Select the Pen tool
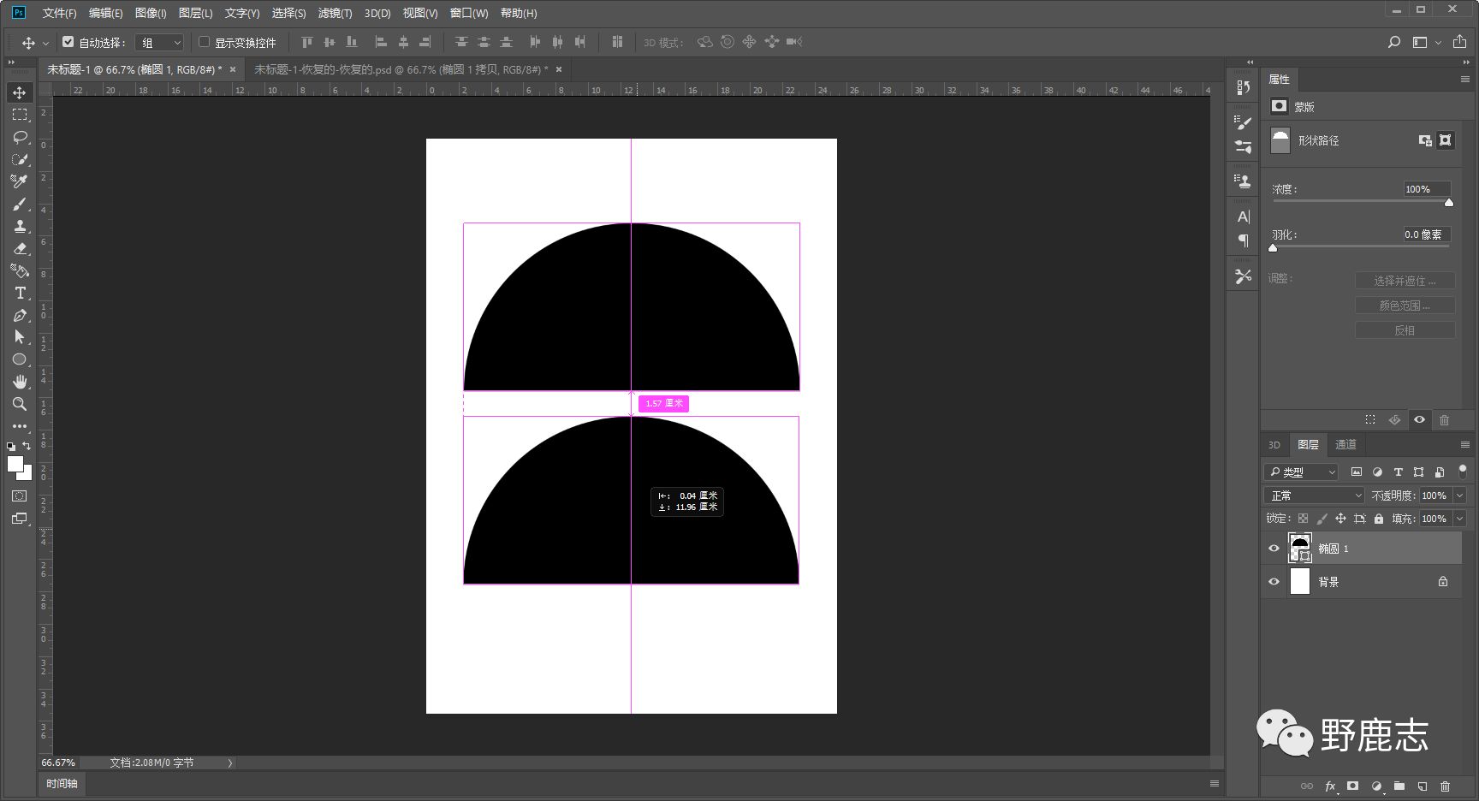 20,315
